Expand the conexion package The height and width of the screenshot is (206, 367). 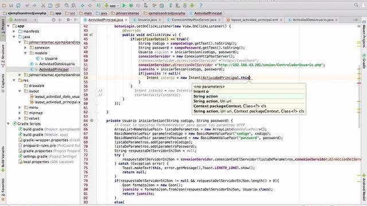click(25, 47)
